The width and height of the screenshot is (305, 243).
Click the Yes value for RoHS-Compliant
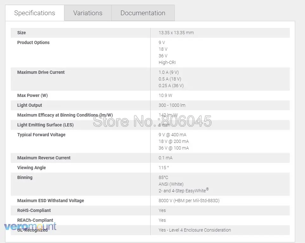(x=162, y=211)
